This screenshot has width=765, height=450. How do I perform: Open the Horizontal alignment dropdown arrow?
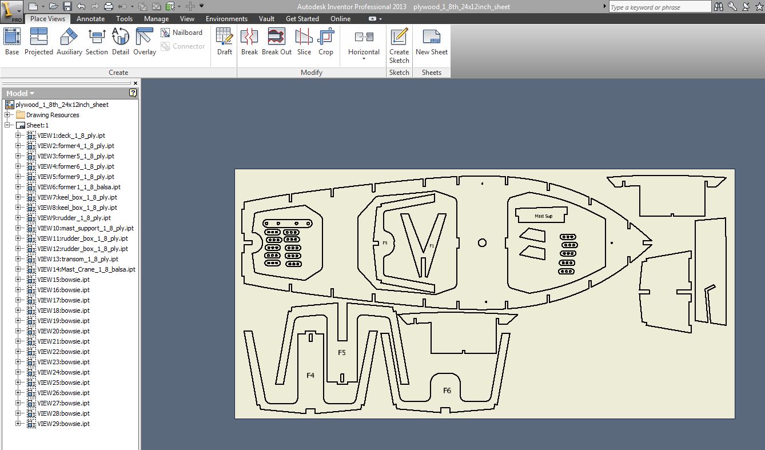point(364,59)
